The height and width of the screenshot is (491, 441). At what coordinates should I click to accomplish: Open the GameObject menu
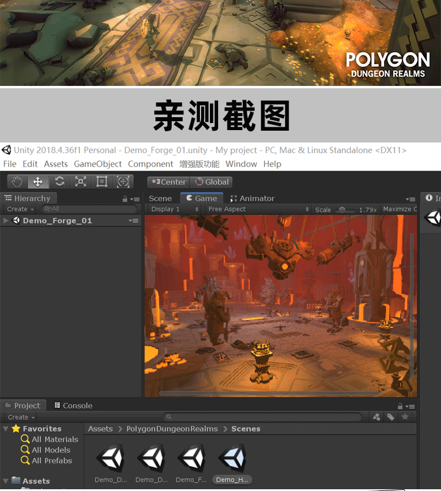pyautogui.click(x=98, y=164)
